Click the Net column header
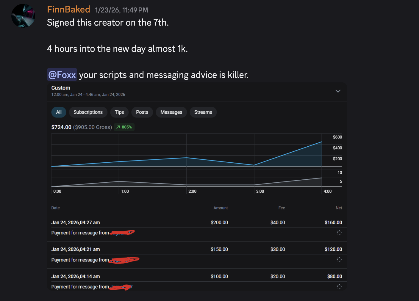The width and height of the screenshot is (419, 301). coord(339,208)
